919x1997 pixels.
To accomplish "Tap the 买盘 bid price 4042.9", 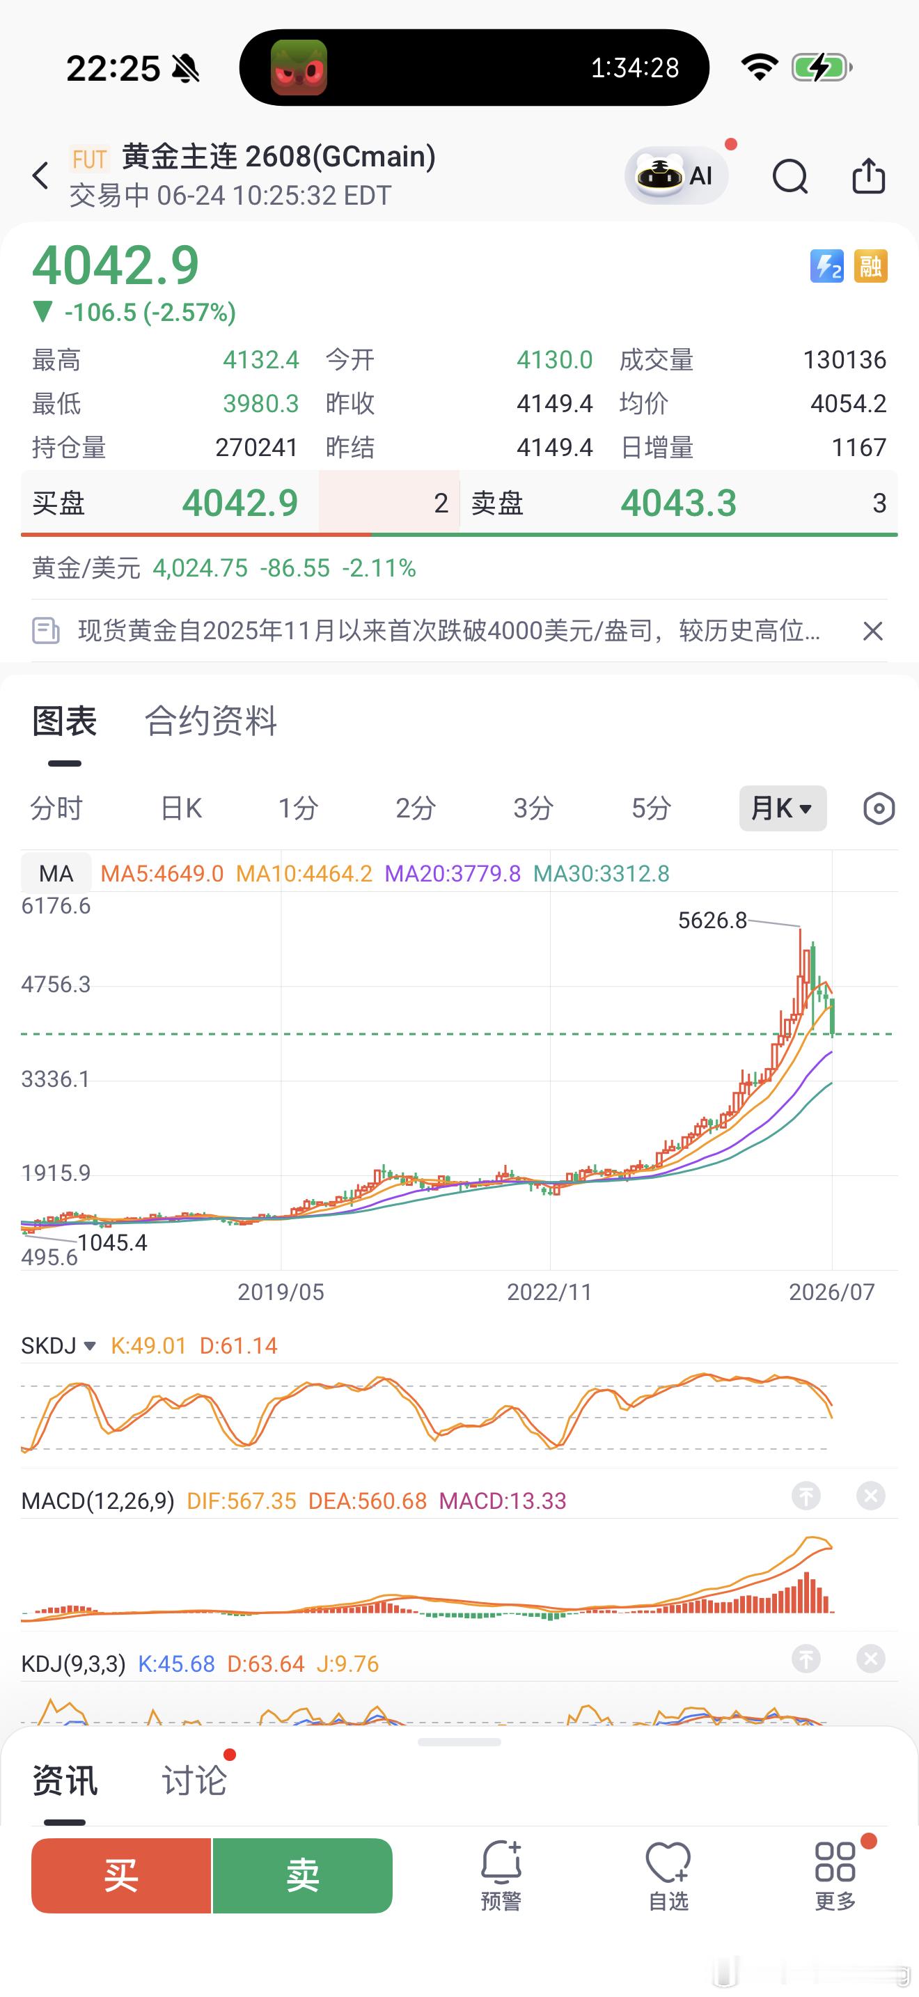I will [240, 503].
